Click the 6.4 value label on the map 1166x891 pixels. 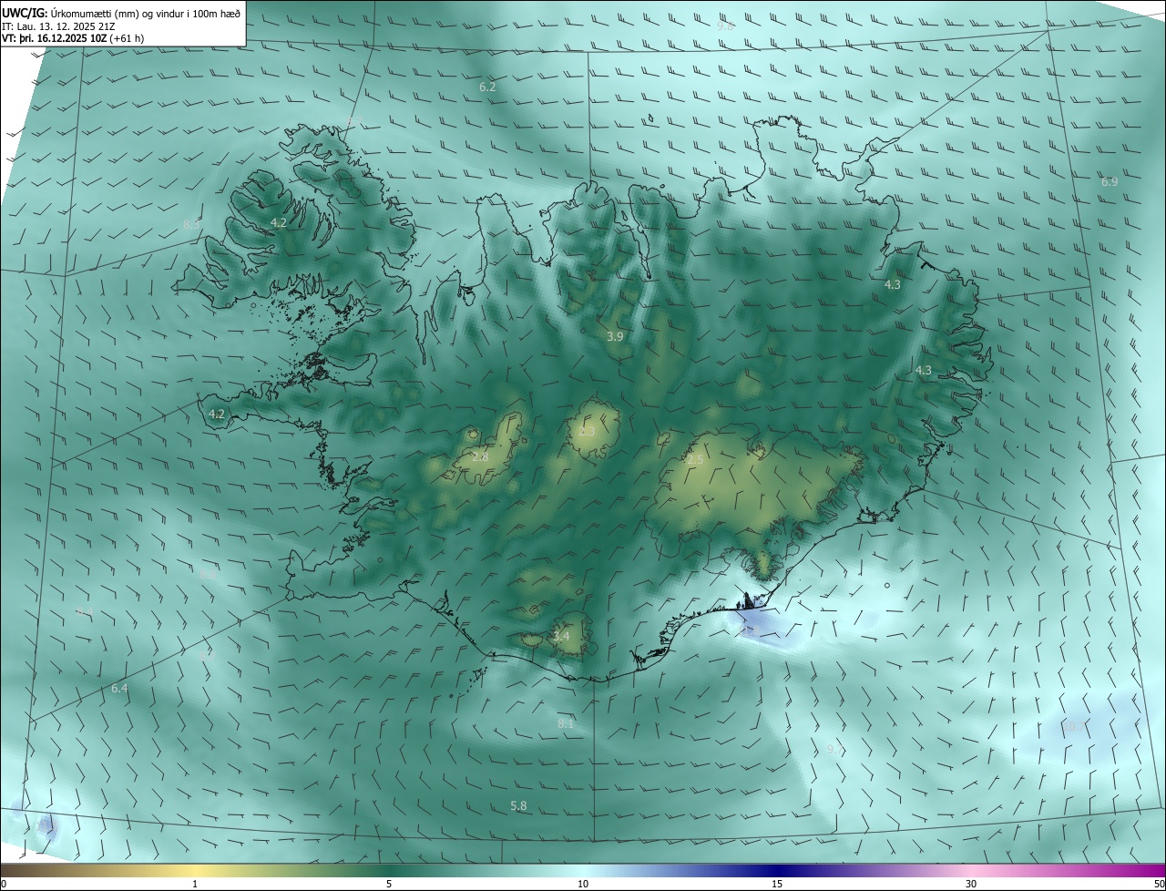(119, 689)
